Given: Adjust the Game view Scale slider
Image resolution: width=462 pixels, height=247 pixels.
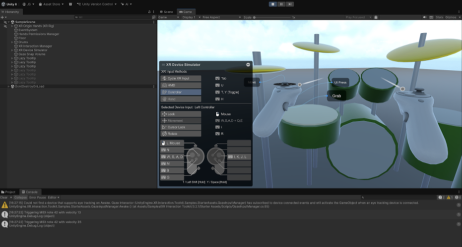Looking at the screenshot, I should click(272, 17).
